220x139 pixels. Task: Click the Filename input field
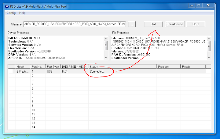point(75,24)
